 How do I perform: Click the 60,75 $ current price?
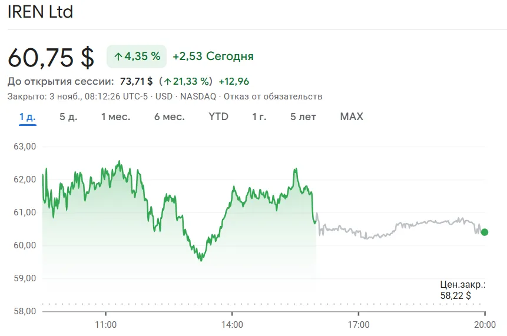[51, 57]
